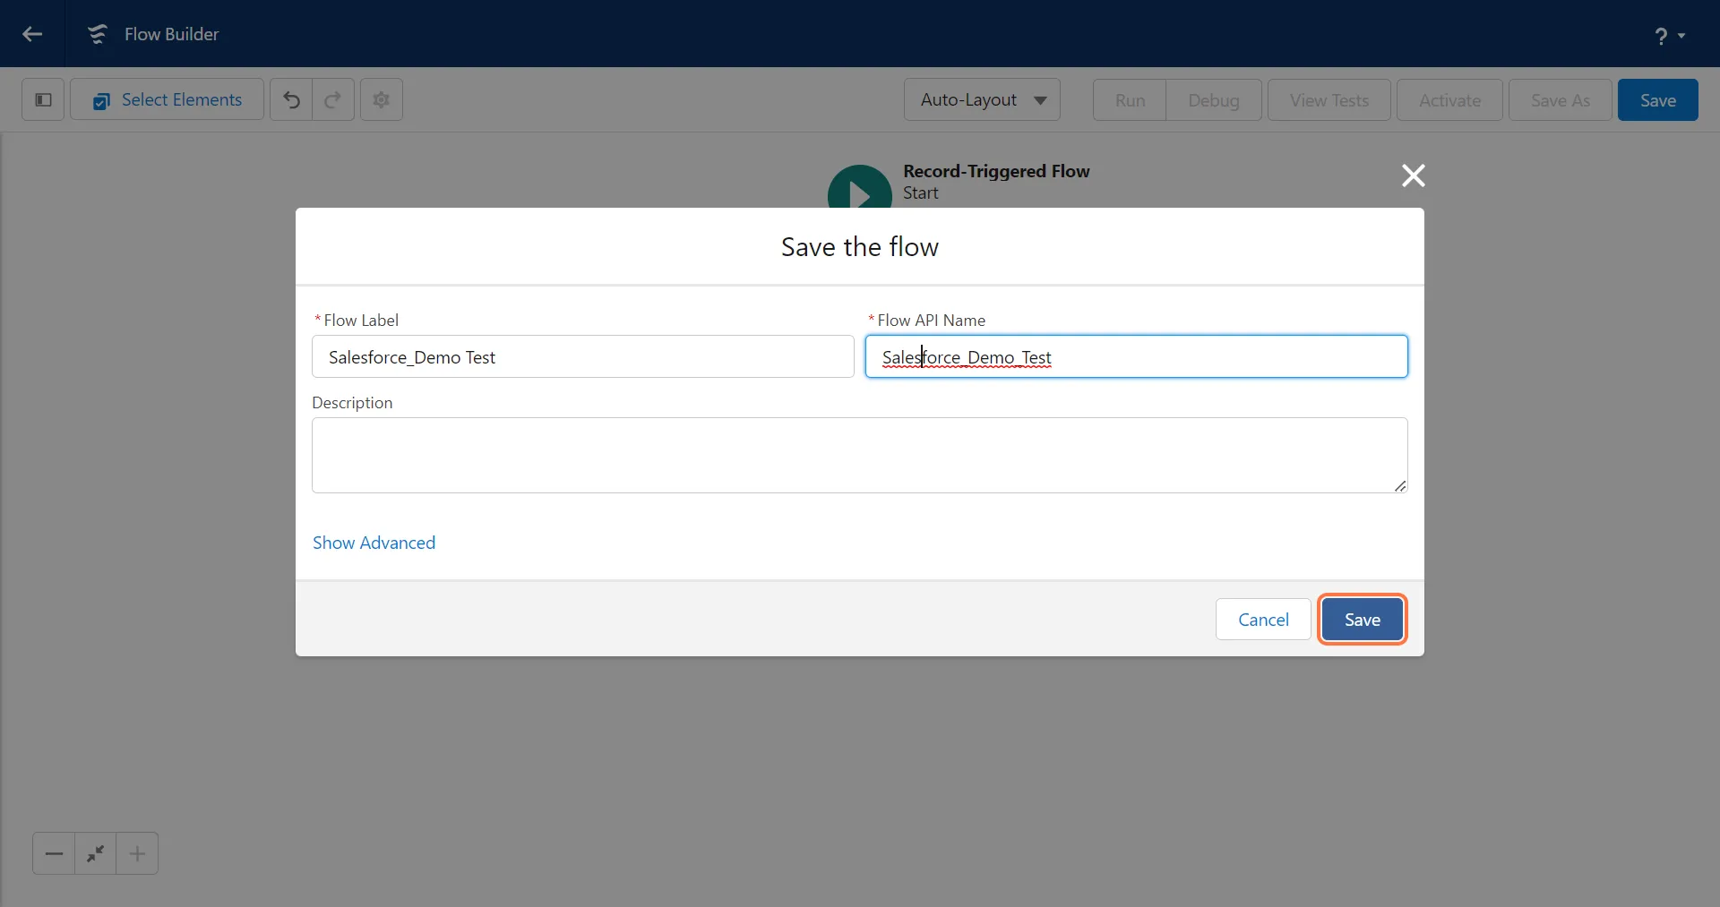Viewport: 1720px width, 907px height.
Task: Click the zoom out minus icon
Action: click(x=54, y=853)
